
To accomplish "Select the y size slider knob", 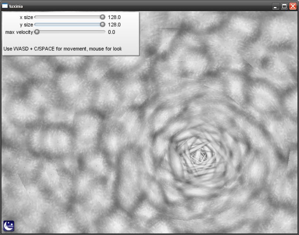I will (x=103, y=24).
